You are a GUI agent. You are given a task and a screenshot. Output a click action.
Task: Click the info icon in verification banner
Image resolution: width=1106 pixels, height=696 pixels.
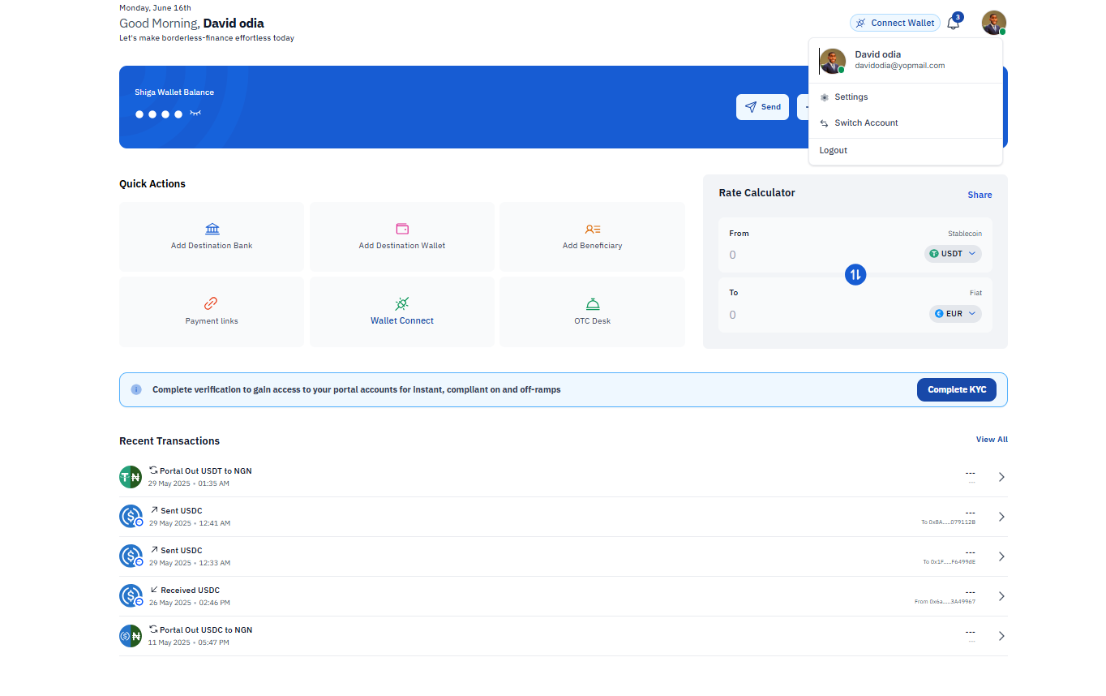pyautogui.click(x=136, y=389)
